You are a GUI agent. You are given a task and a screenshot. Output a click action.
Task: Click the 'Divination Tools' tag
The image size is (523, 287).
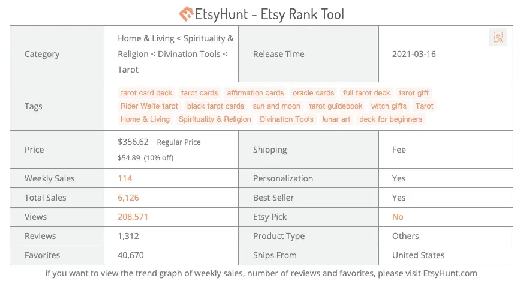coord(287,119)
